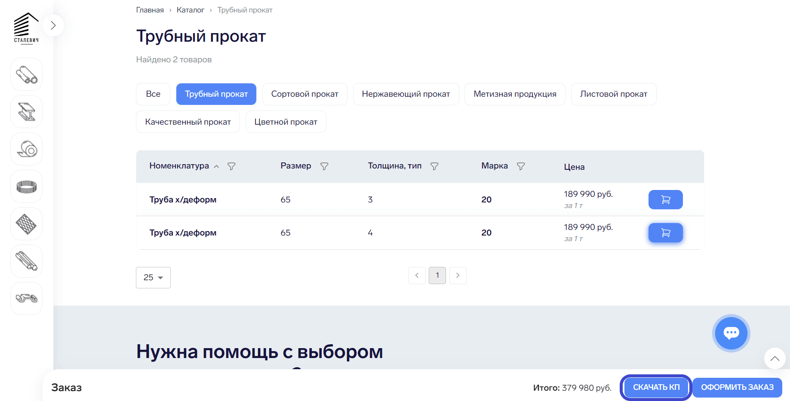Open filter for Толщина, тип column
Image resolution: width=790 pixels, height=401 pixels.
click(434, 166)
